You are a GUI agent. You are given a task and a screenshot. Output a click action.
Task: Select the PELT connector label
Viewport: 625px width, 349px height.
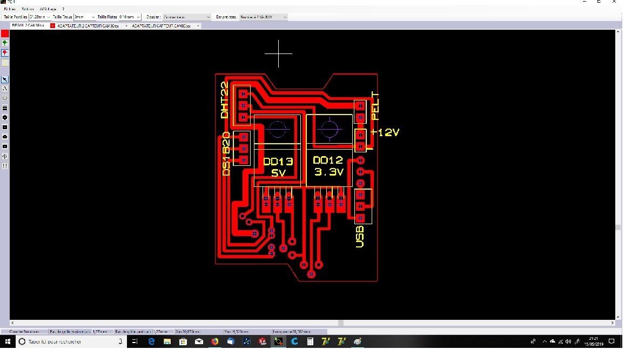tap(375, 106)
